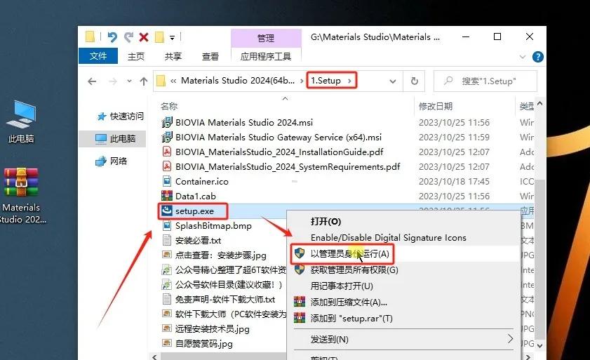Click the InstallationGuide PDF icon

click(x=167, y=152)
